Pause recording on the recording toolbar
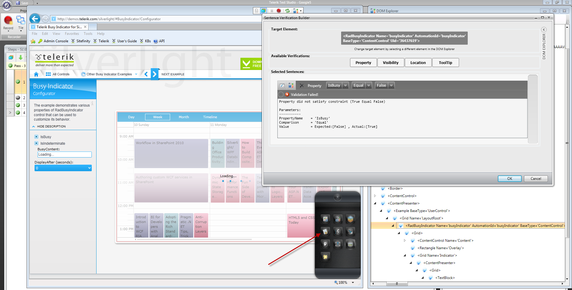The width and height of the screenshot is (572, 290). click(272, 11)
